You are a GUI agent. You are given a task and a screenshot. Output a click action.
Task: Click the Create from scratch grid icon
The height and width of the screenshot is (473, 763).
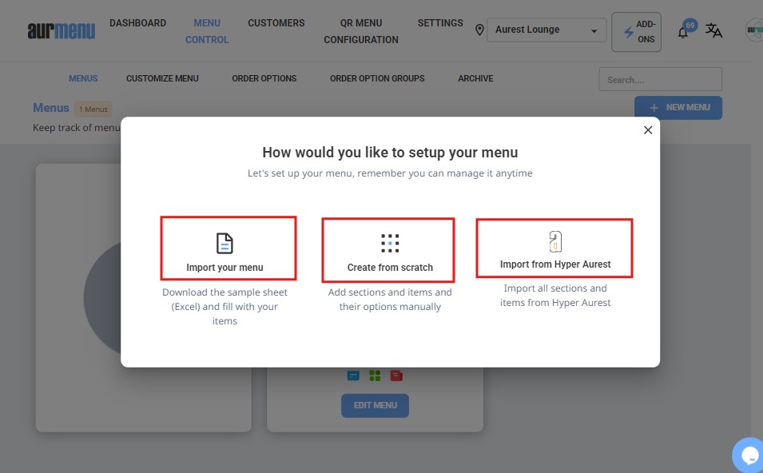tap(390, 244)
